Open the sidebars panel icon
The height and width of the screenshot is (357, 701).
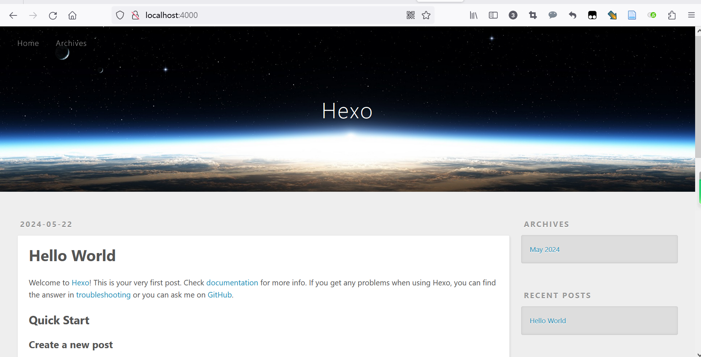pyautogui.click(x=493, y=15)
